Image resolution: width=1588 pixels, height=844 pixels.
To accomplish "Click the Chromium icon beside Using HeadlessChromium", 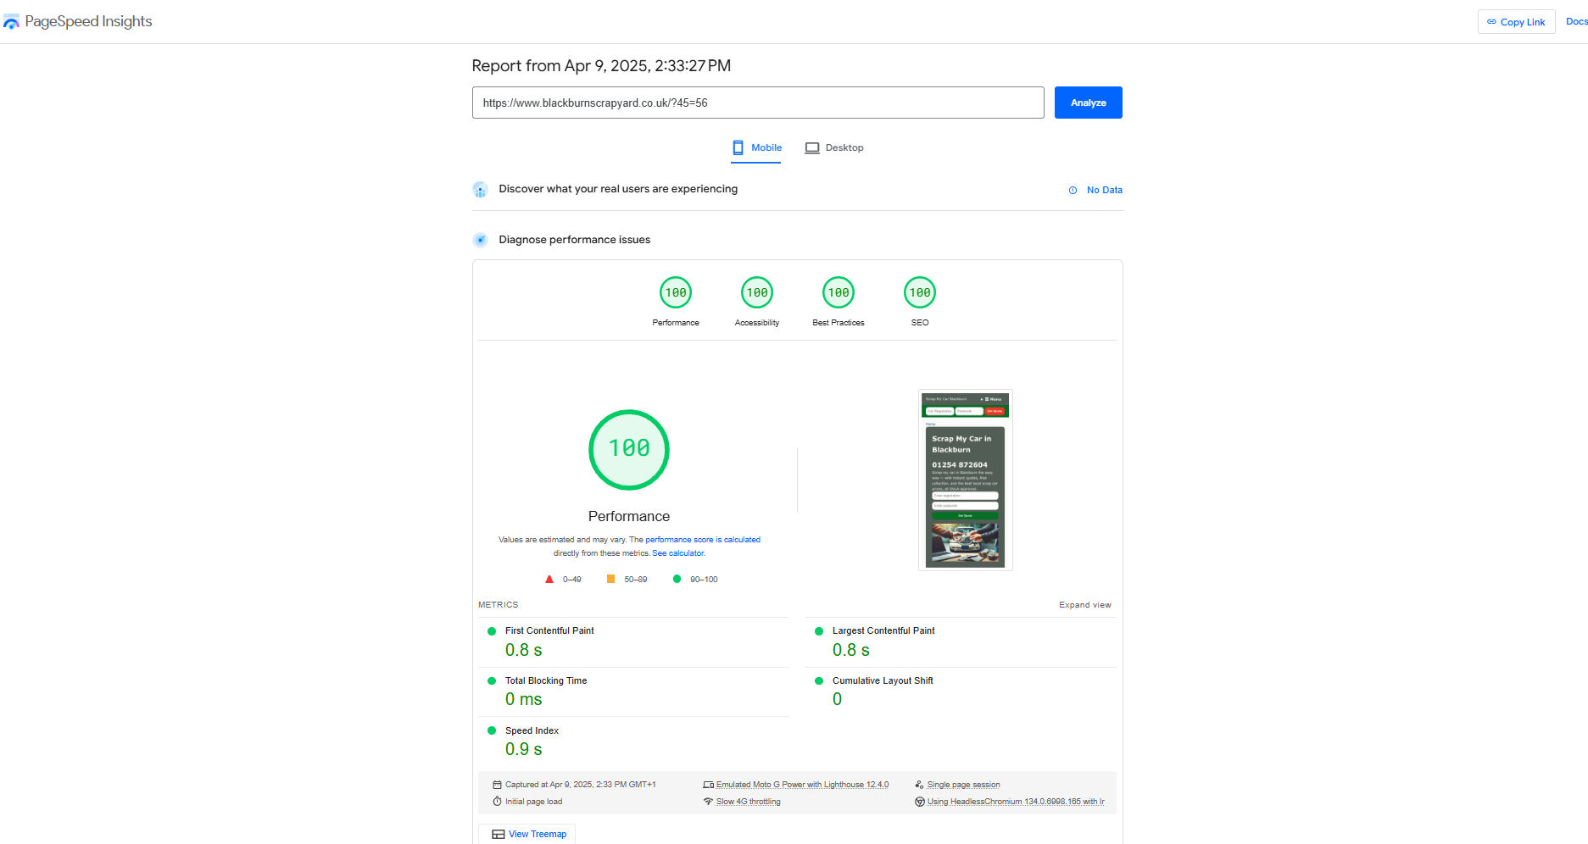I will (x=919, y=802).
